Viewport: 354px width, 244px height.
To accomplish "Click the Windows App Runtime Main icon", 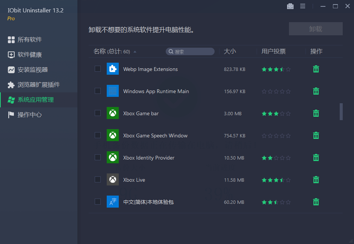I will (113, 91).
